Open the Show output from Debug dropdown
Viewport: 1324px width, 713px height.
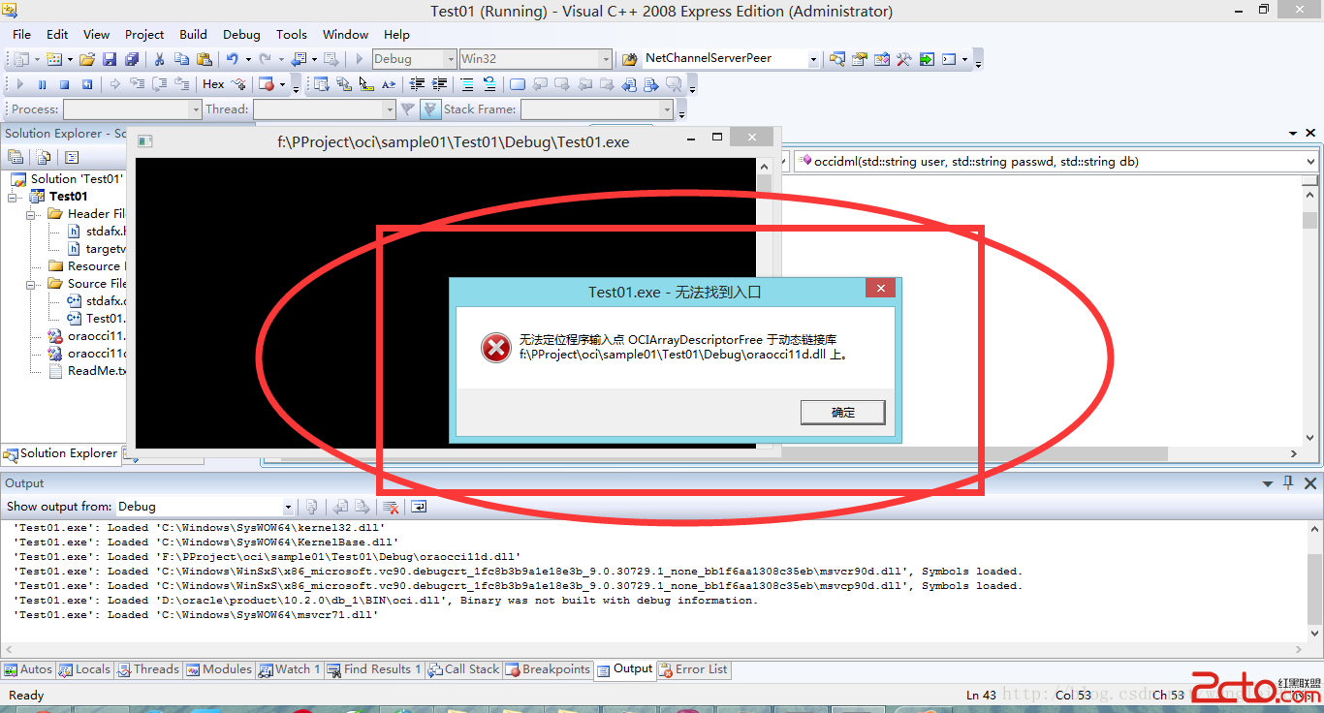(x=205, y=507)
